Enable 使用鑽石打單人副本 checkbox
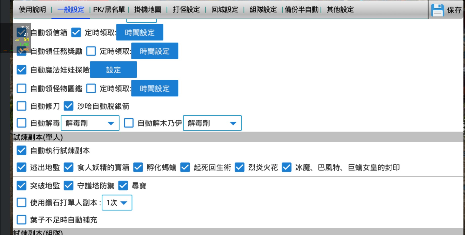This screenshot has width=465, height=235. 21,202
